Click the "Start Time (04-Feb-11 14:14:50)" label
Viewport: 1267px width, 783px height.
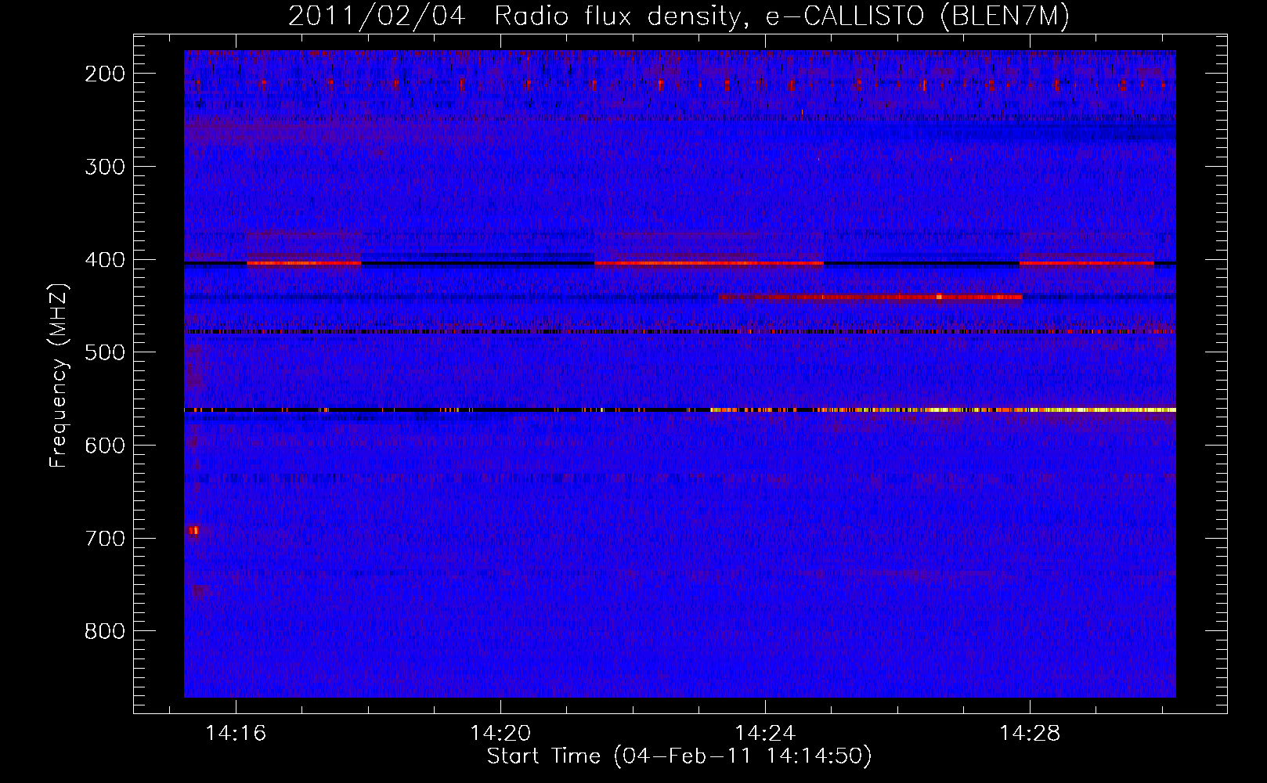(679, 756)
